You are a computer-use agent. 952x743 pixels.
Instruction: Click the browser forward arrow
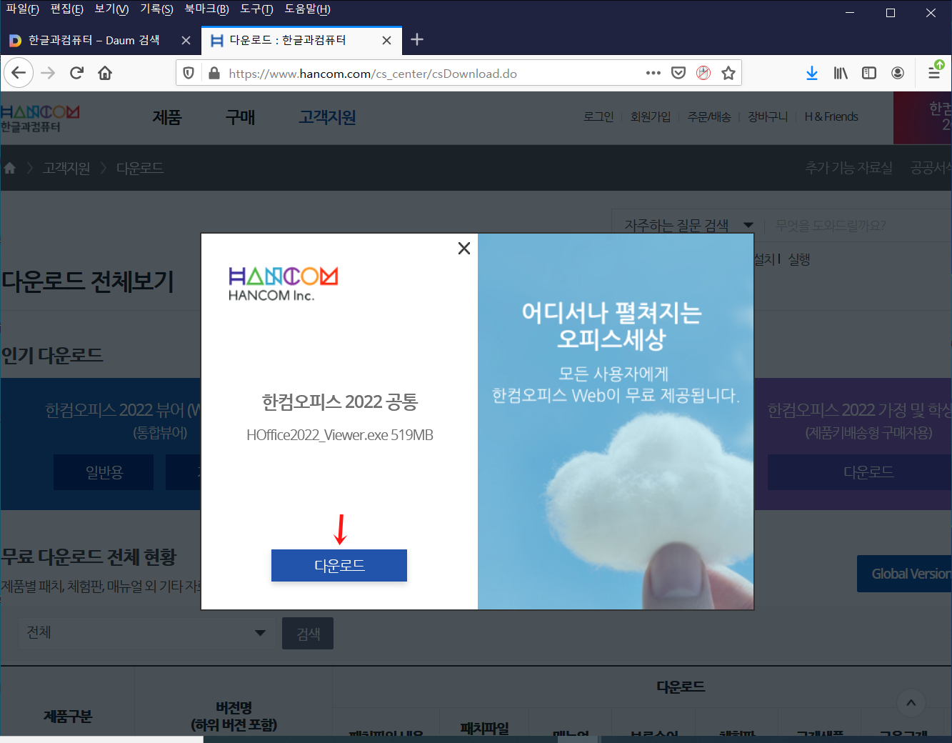(48, 73)
